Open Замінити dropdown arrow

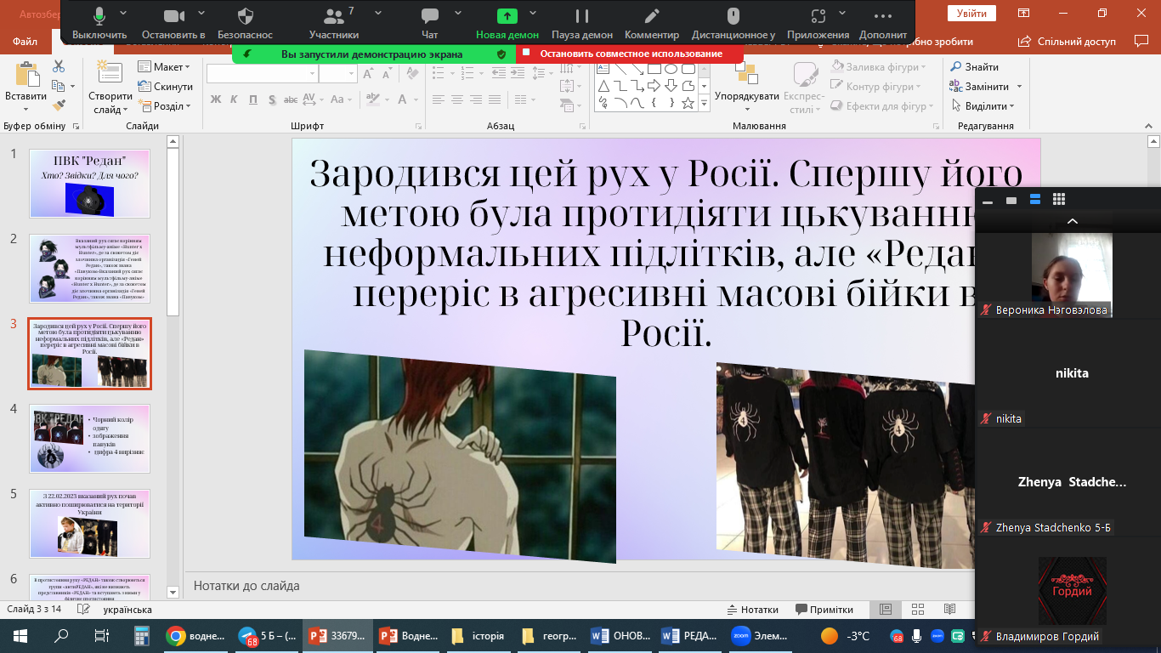[x=1019, y=87]
